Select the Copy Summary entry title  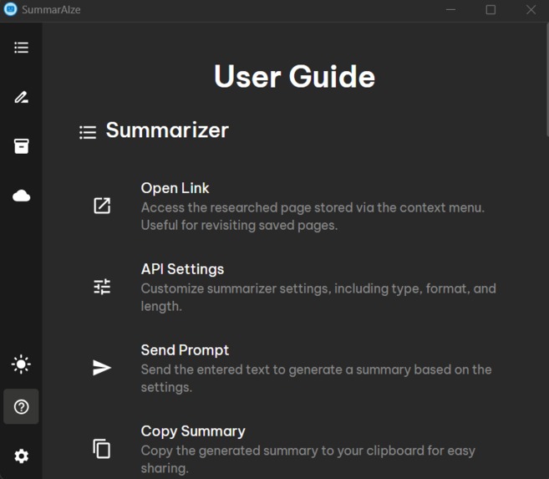tap(193, 431)
